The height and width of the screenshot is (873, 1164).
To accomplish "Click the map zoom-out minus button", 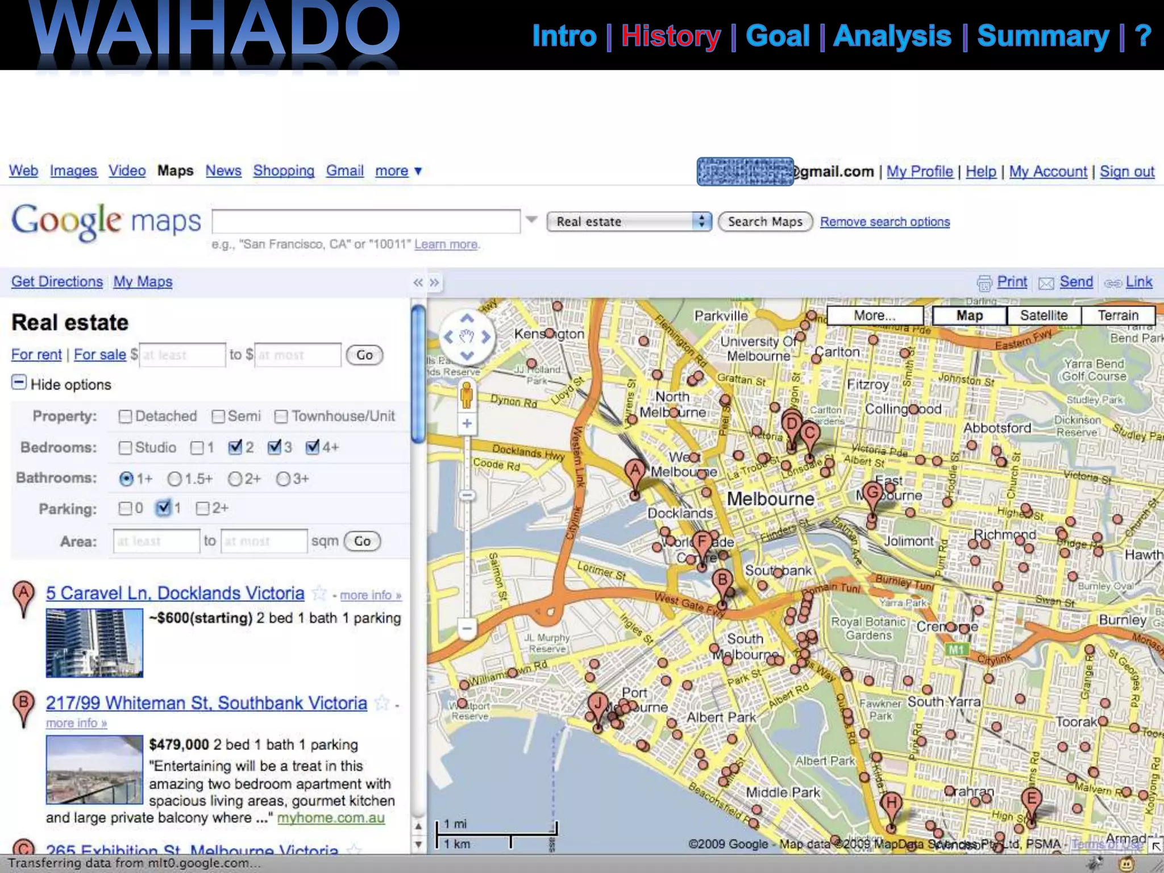I will pyautogui.click(x=467, y=629).
